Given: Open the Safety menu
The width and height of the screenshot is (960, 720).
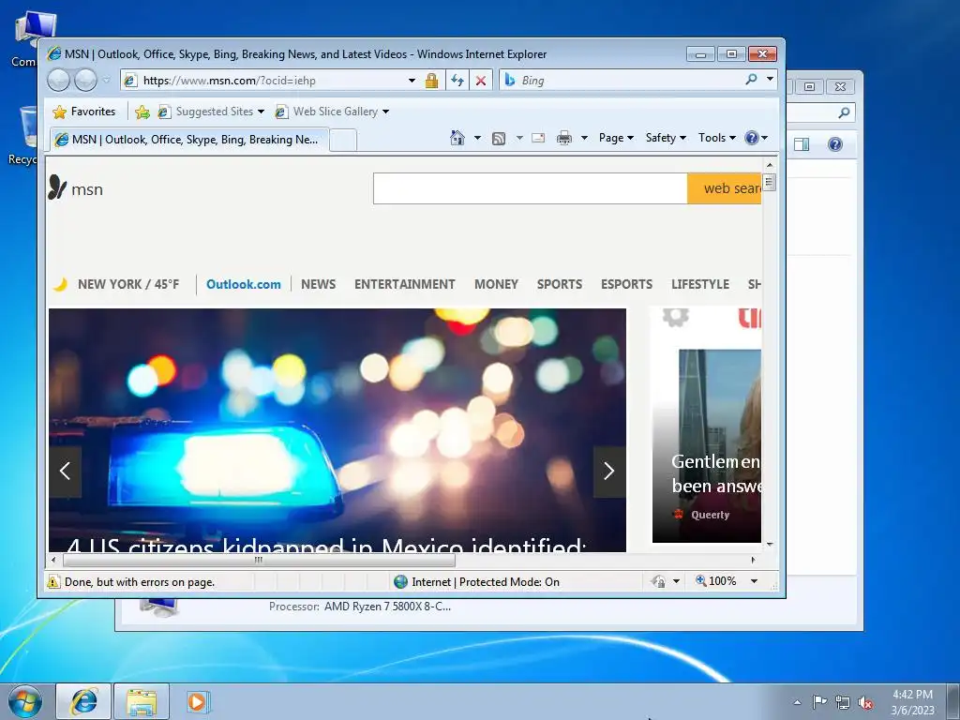Looking at the screenshot, I should [x=667, y=138].
